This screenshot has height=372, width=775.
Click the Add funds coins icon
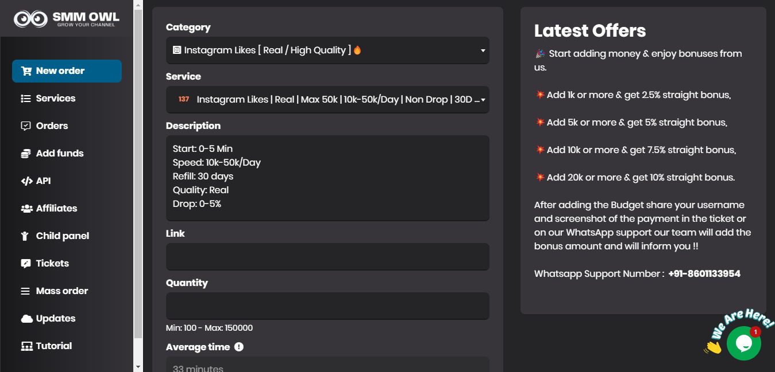26,154
